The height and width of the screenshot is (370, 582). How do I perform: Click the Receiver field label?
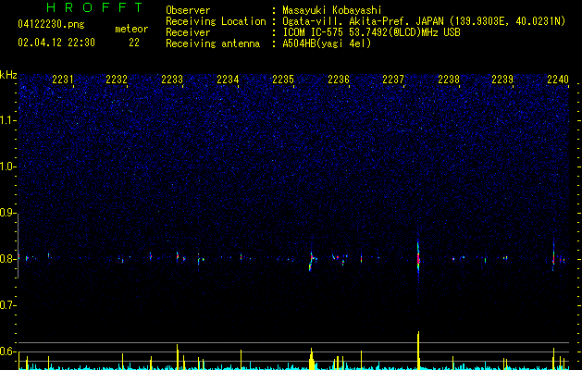(188, 32)
